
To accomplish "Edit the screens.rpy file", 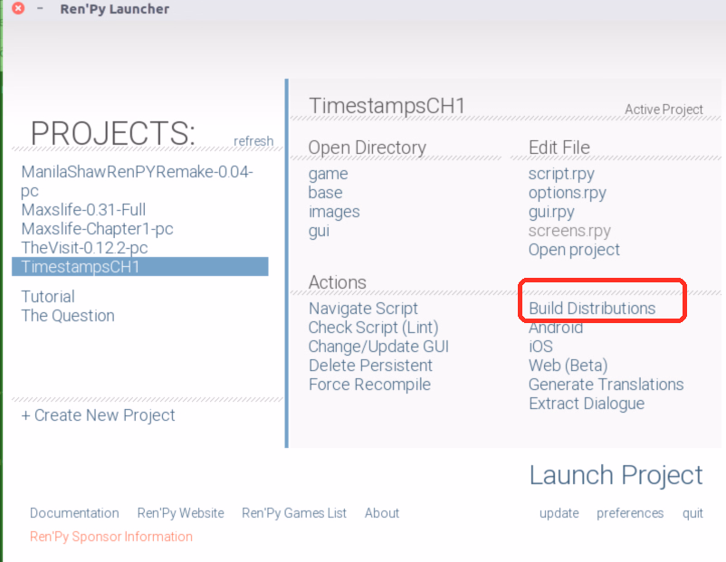I will (569, 231).
